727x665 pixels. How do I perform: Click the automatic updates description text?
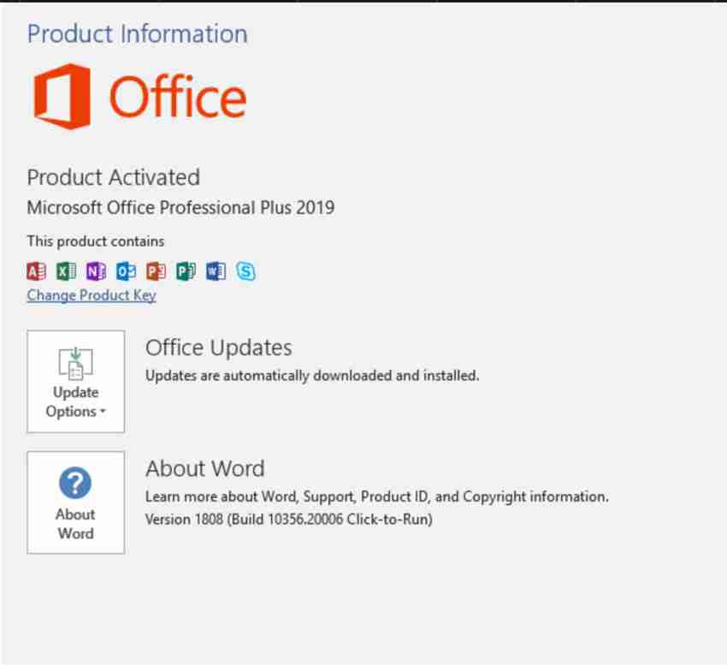[x=312, y=375]
